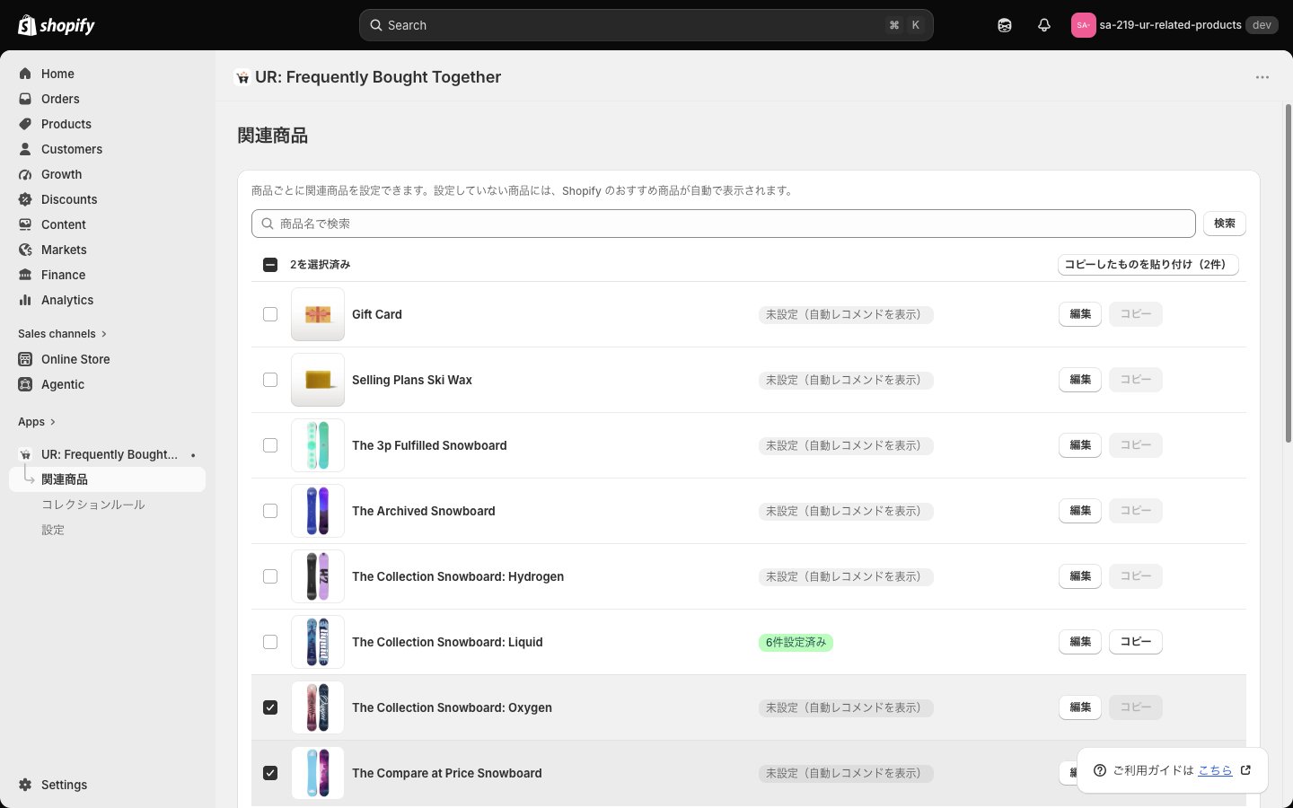The width and height of the screenshot is (1293, 808).
Task: Click 編集 for Gift Card
Action: point(1080,314)
